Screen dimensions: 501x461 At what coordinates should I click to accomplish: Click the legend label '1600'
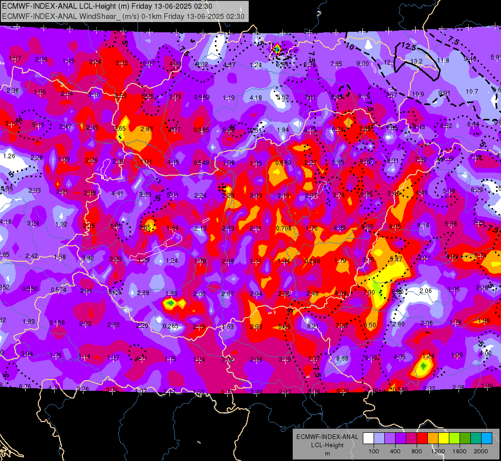pos(460,451)
